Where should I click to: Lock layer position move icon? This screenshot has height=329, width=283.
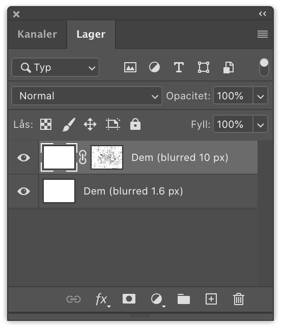click(90, 124)
